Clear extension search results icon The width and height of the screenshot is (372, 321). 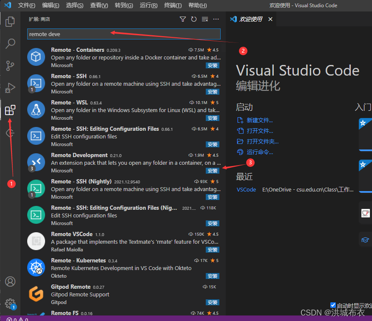(x=205, y=19)
